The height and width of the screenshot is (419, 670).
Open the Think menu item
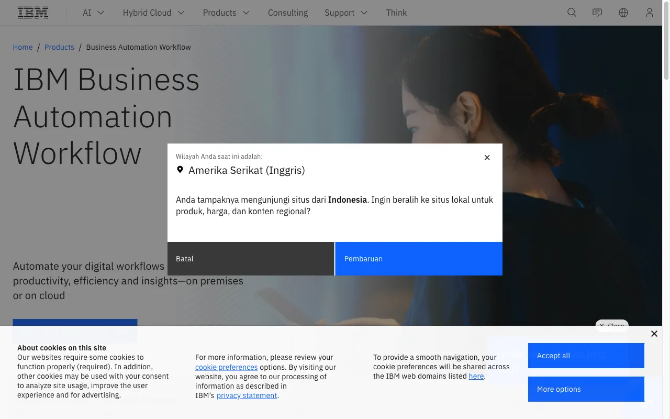point(396,13)
